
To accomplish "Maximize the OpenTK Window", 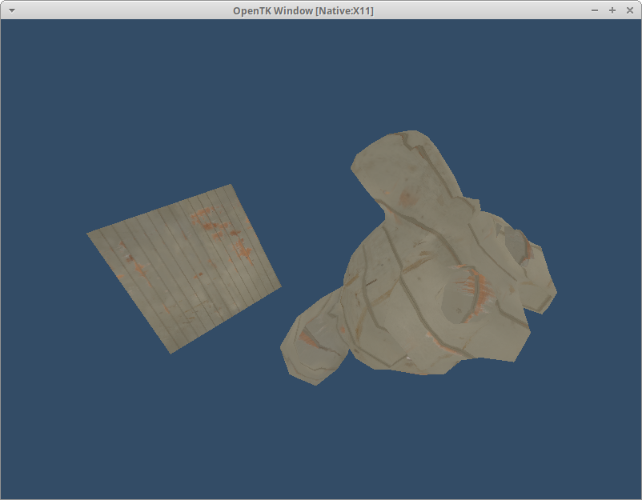I will [612, 10].
